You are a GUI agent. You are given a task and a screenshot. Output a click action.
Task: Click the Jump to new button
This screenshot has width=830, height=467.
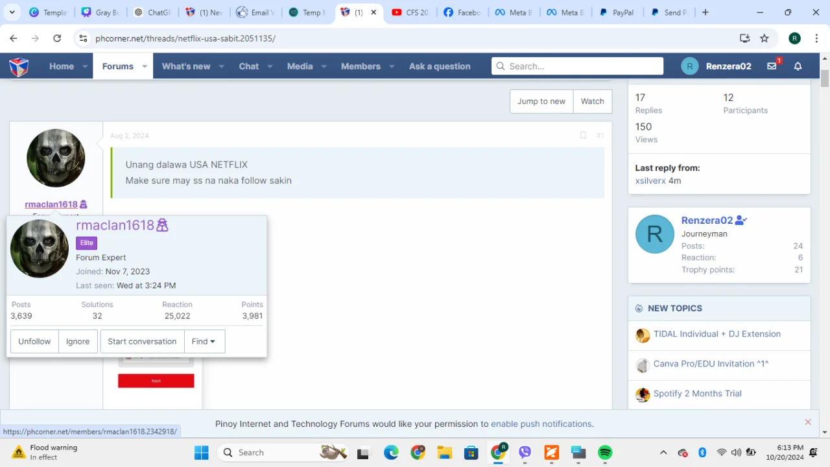pos(541,101)
